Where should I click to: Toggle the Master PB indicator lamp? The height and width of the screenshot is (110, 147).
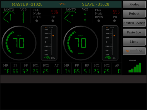53,21
